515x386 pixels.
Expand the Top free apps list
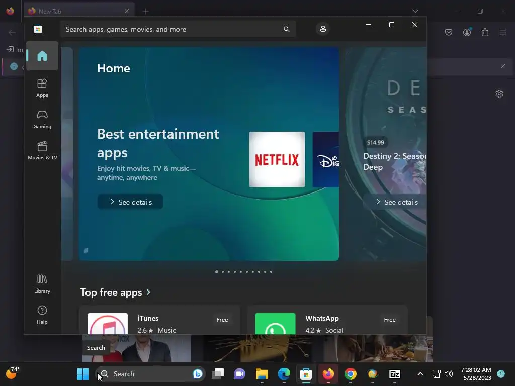pyautogui.click(x=115, y=292)
